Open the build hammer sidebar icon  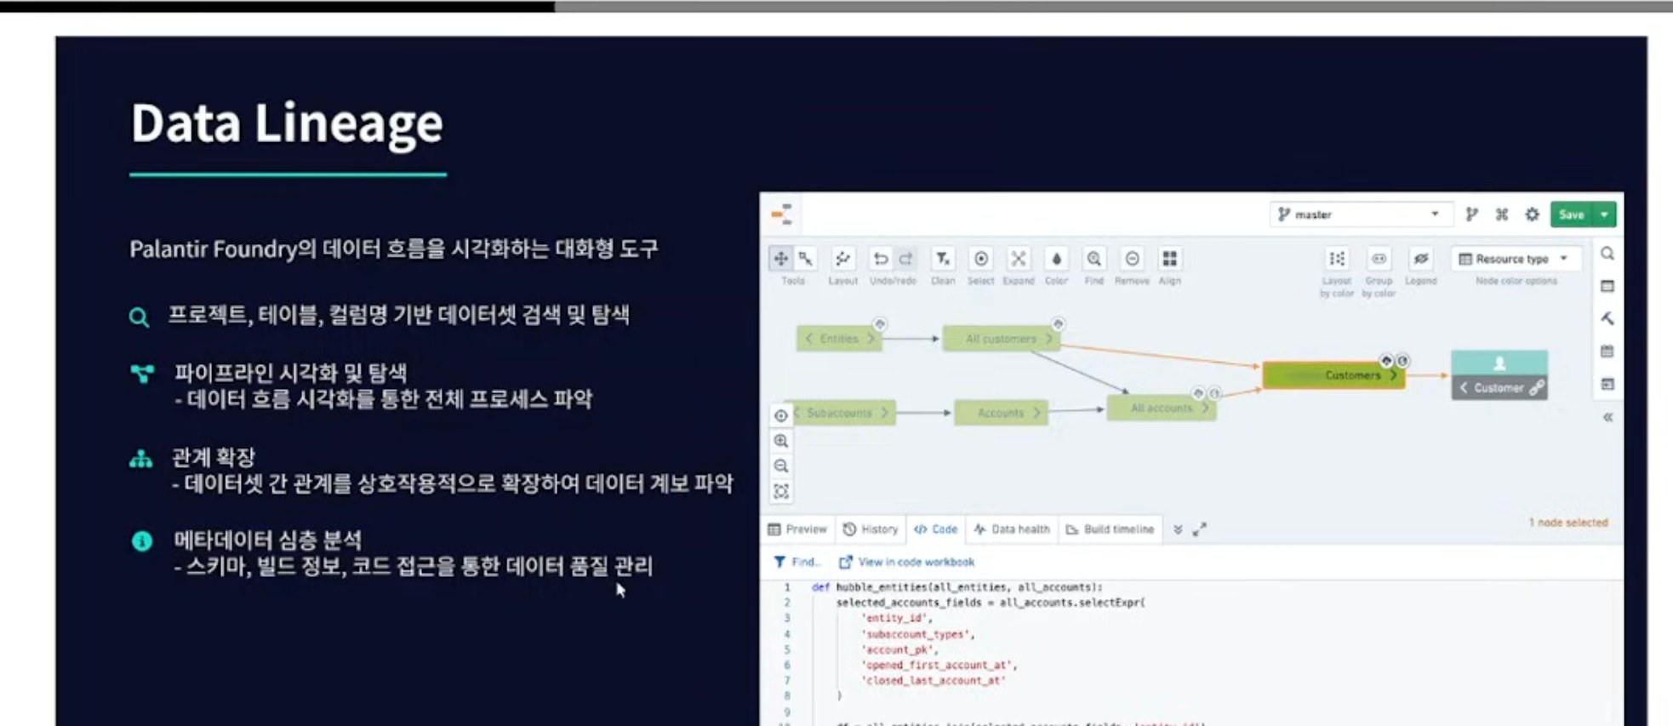1607,318
